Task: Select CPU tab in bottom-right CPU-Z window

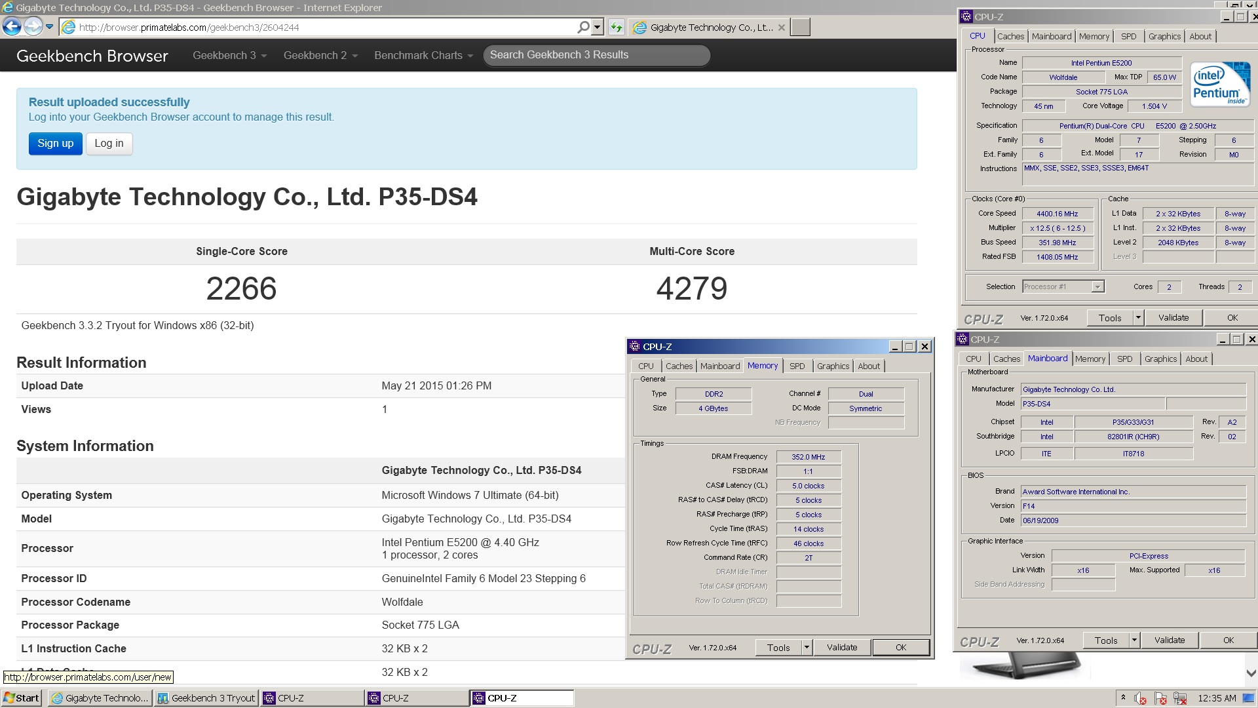Action: click(974, 359)
